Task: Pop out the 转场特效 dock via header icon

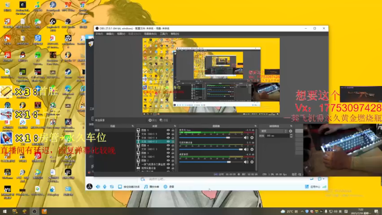Action: tap(291, 126)
